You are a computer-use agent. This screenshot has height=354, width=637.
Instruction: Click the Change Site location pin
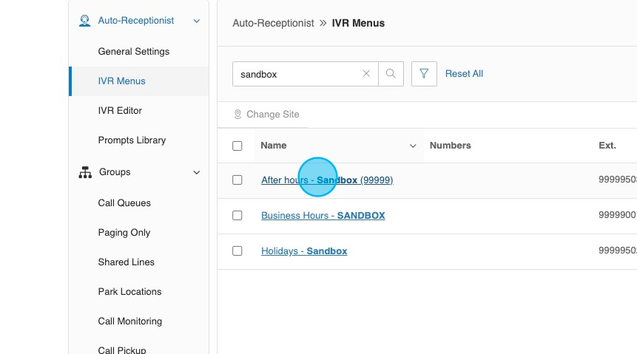tap(237, 115)
